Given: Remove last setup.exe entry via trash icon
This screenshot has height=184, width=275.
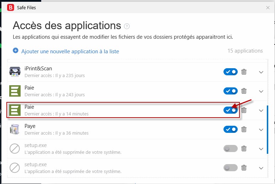Looking at the screenshot, I should click(x=244, y=168).
